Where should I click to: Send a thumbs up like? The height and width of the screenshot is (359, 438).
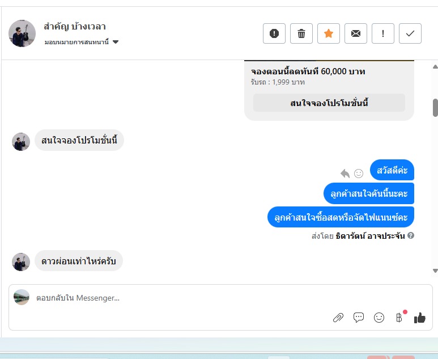(419, 318)
